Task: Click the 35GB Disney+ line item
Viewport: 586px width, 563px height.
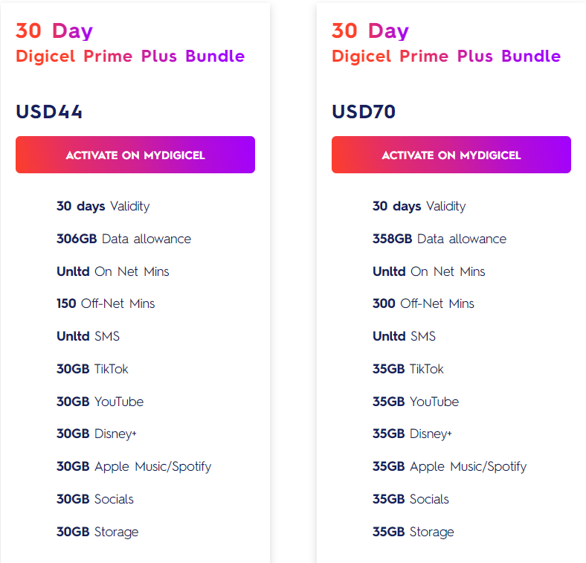Action: [x=412, y=434]
